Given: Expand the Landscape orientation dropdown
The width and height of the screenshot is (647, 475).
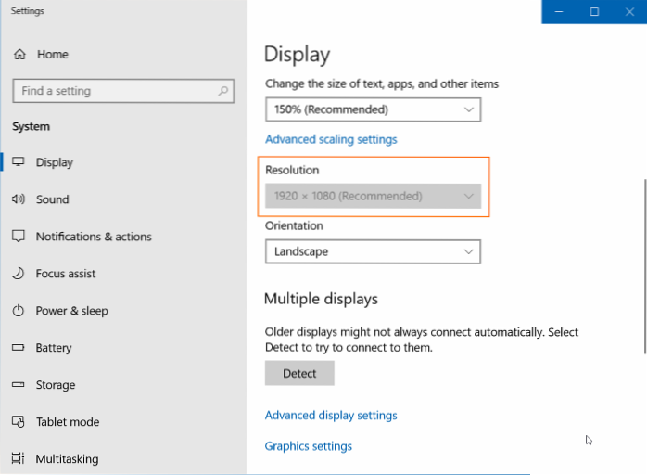Looking at the screenshot, I should (x=373, y=251).
